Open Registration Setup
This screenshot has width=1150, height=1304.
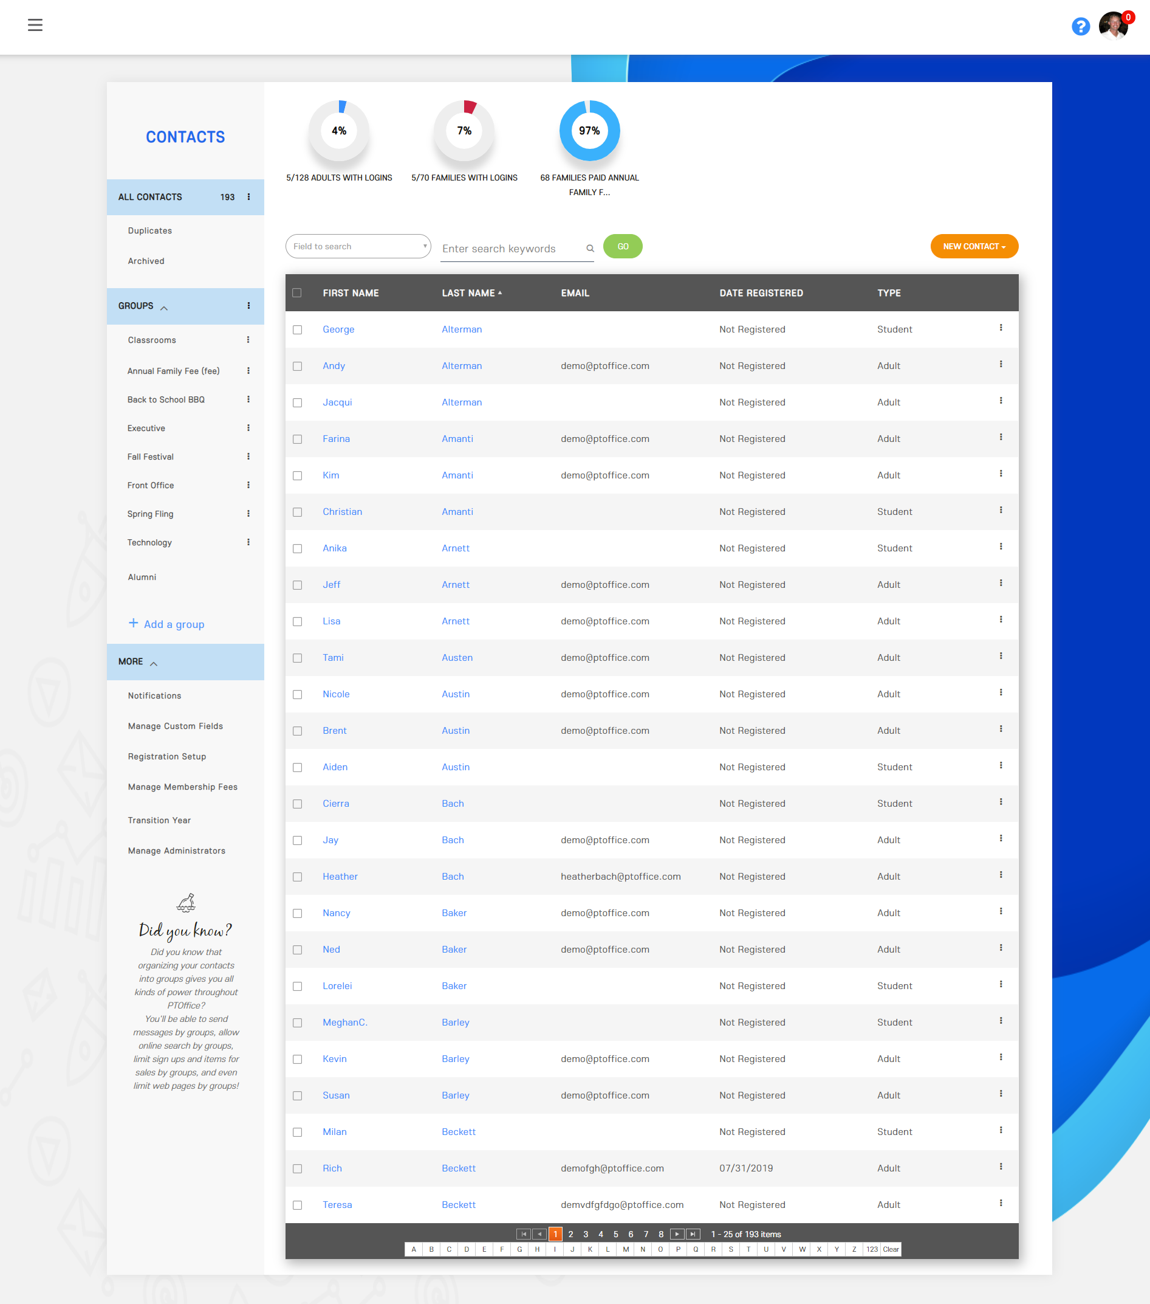click(167, 756)
